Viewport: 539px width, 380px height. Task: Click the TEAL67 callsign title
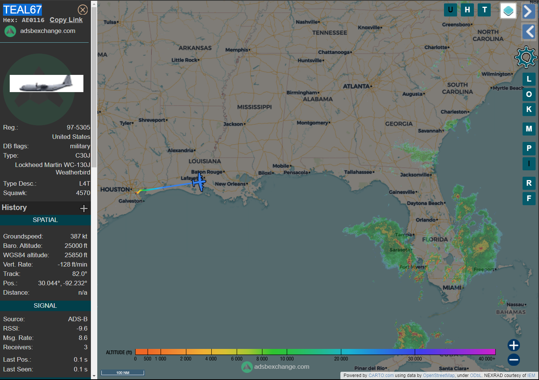point(22,10)
